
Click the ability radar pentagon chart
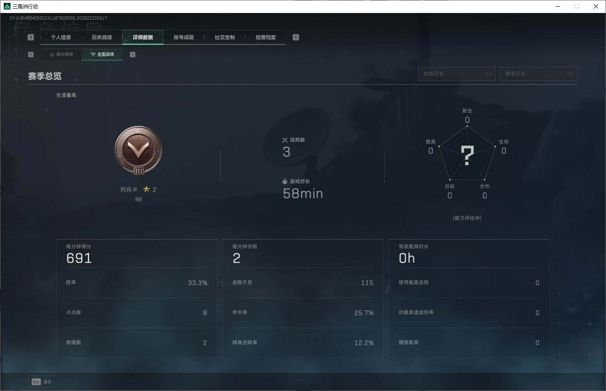tap(467, 153)
